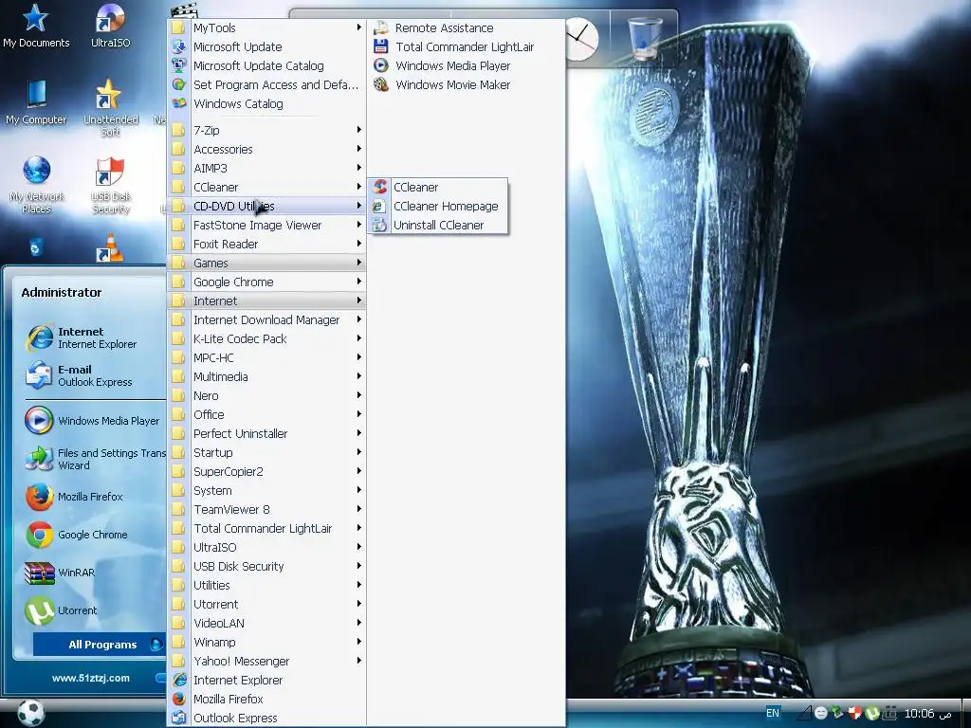971x728 pixels.
Task: Click the Recycle Bin gadget on desktop
Action: pyautogui.click(x=645, y=37)
